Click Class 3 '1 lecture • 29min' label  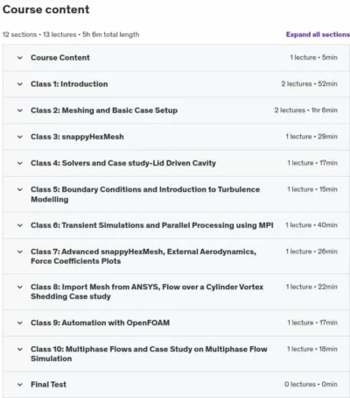coord(311,137)
